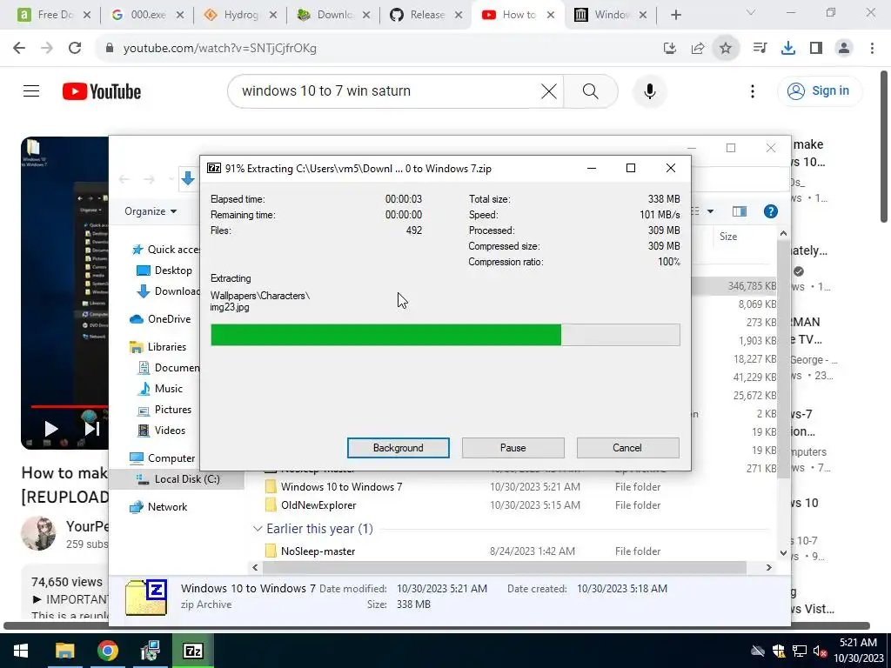Viewport: 891px width, 668px height.
Task: Open Chrome downloads icon
Action: coord(788,49)
